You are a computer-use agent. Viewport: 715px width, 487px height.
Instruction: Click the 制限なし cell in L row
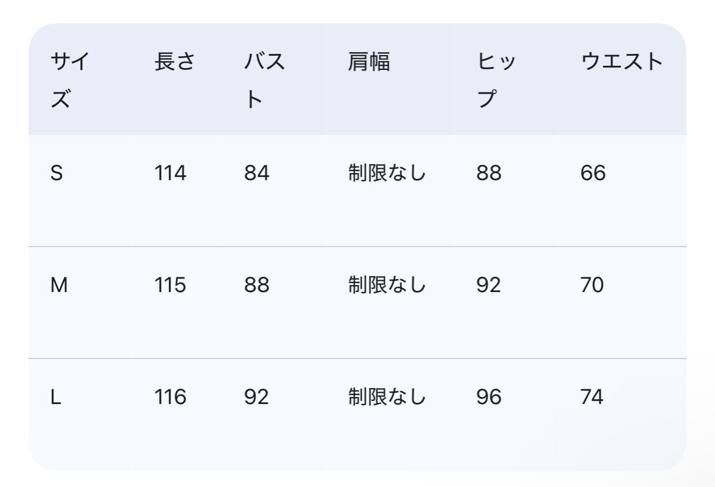pos(387,397)
